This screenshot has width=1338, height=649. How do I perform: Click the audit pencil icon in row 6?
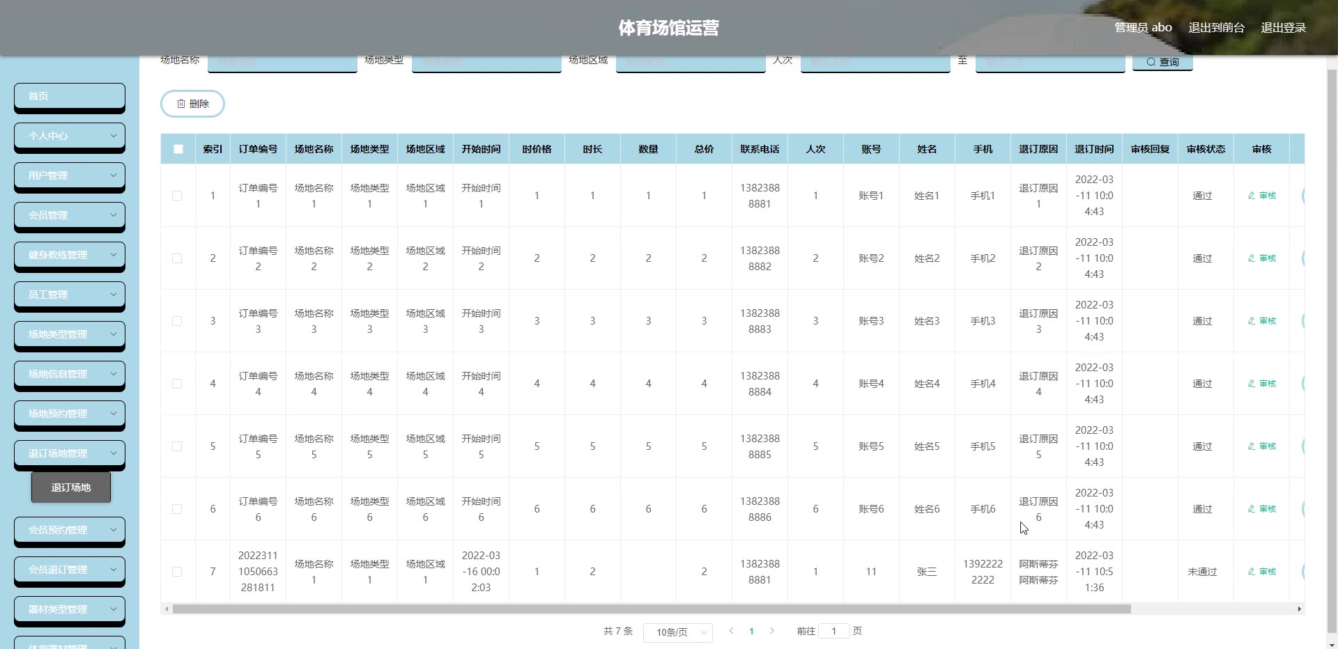(x=1252, y=509)
